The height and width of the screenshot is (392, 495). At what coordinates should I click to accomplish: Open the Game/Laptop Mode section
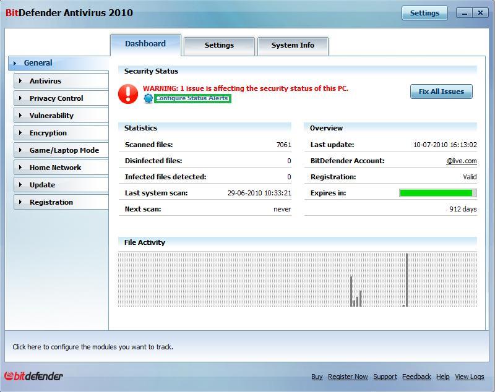coord(61,150)
